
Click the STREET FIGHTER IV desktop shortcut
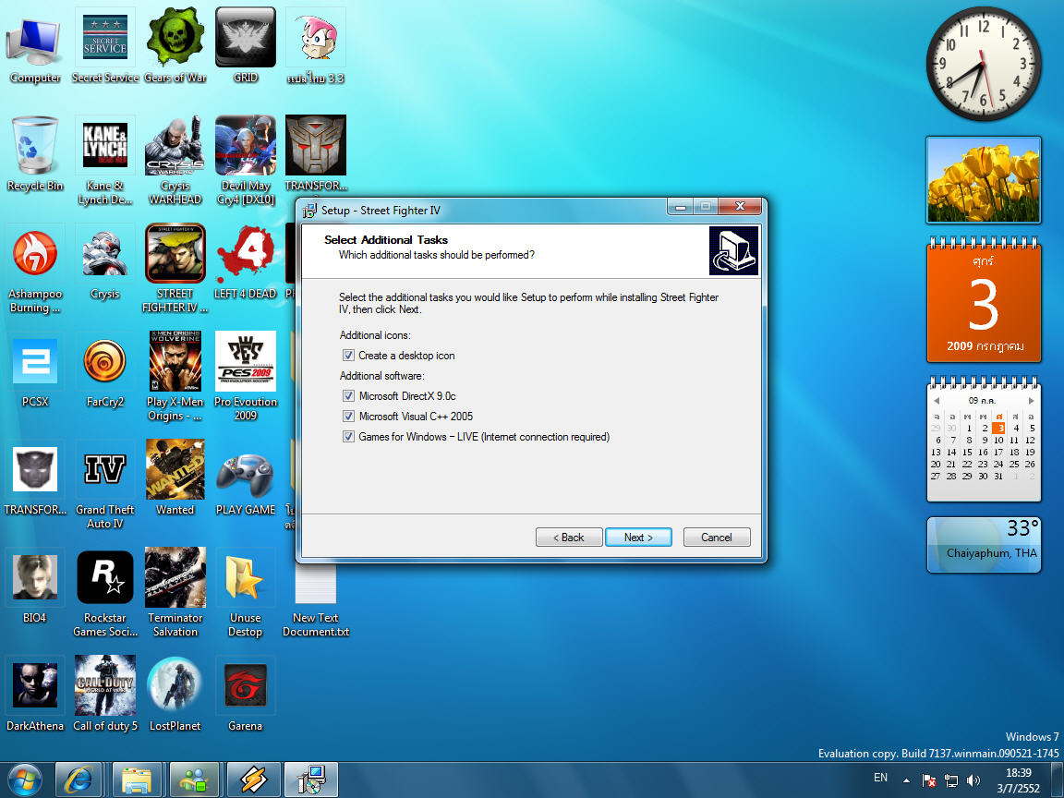[175, 270]
